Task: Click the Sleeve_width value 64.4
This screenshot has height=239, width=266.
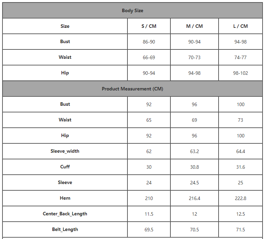Action: 241,151
